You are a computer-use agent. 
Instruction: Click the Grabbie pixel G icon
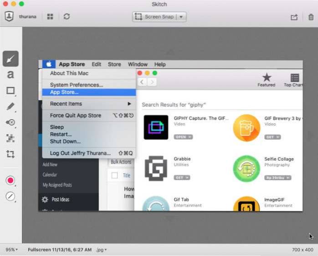click(x=156, y=168)
